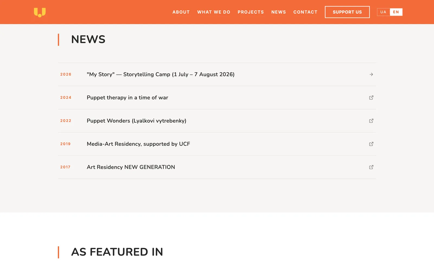Open the About menu item
This screenshot has height=271, width=434.
(x=181, y=12)
